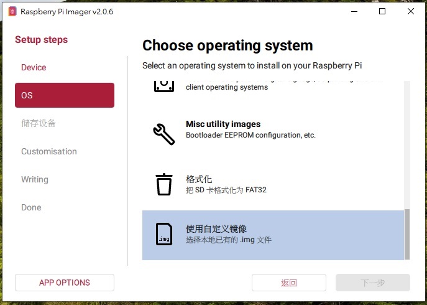Select the Writing step in sidebar
Image resolution: width=427 pixels, height=305 pixels.
(35, 179)
